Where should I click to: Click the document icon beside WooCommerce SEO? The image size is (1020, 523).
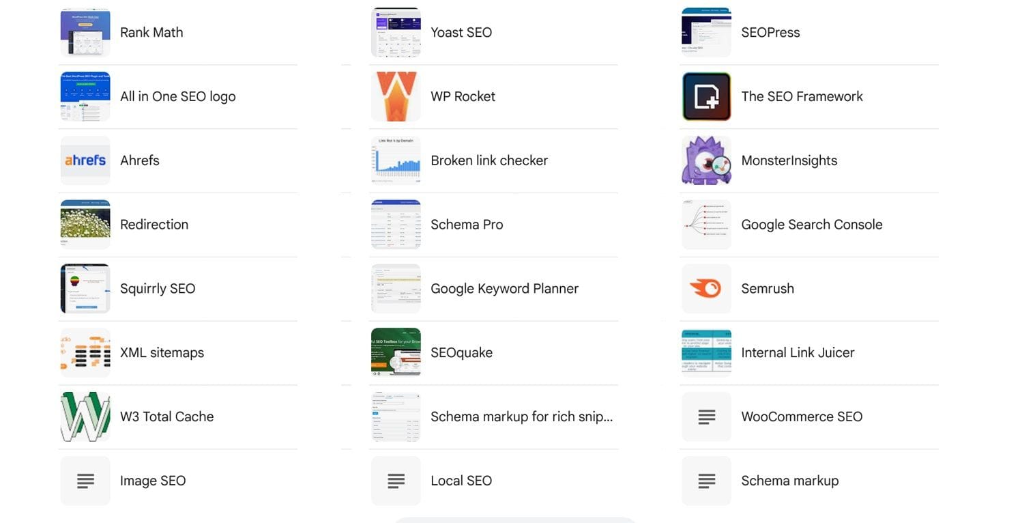coord(706,416)
